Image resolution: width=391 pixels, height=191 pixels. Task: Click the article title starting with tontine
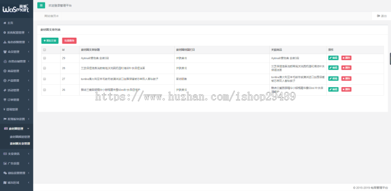[120, 79]
